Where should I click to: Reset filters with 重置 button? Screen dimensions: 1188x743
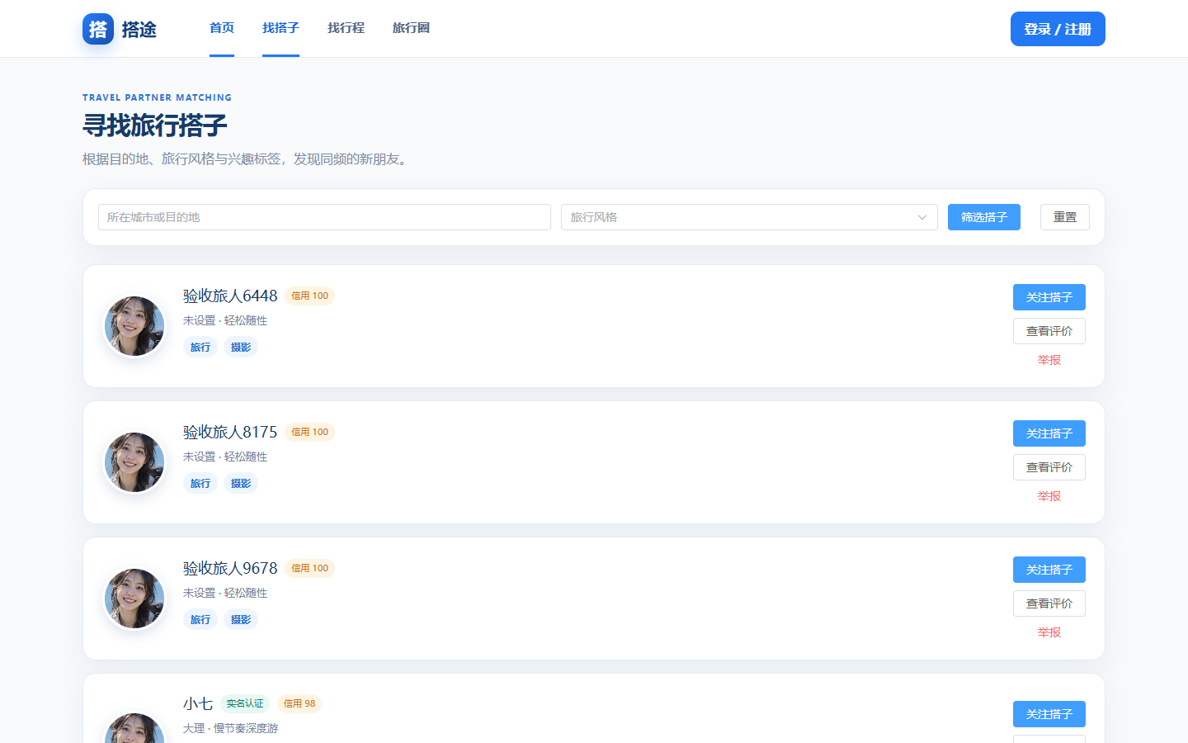click(1065, 217)
